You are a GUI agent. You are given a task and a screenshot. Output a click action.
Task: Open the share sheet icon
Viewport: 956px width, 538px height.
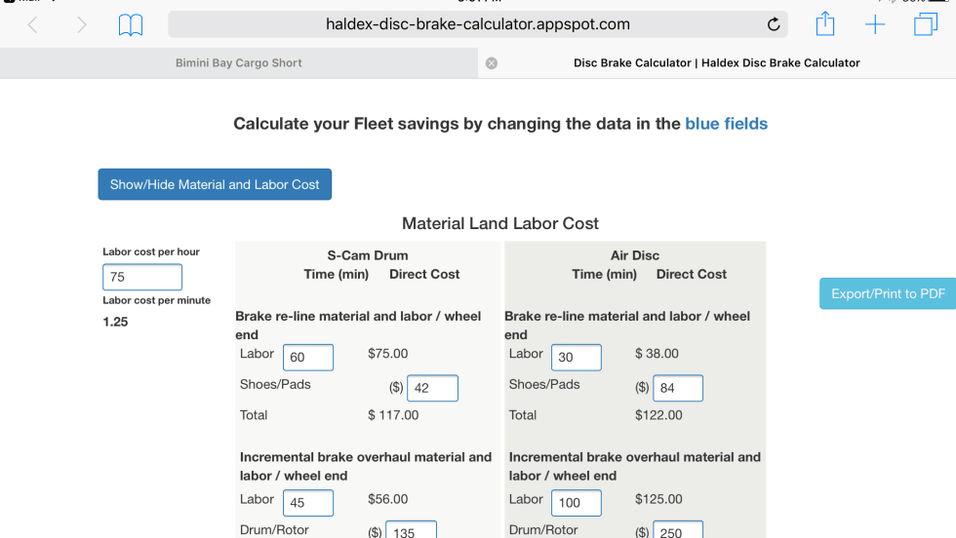[x=825, y=24]
